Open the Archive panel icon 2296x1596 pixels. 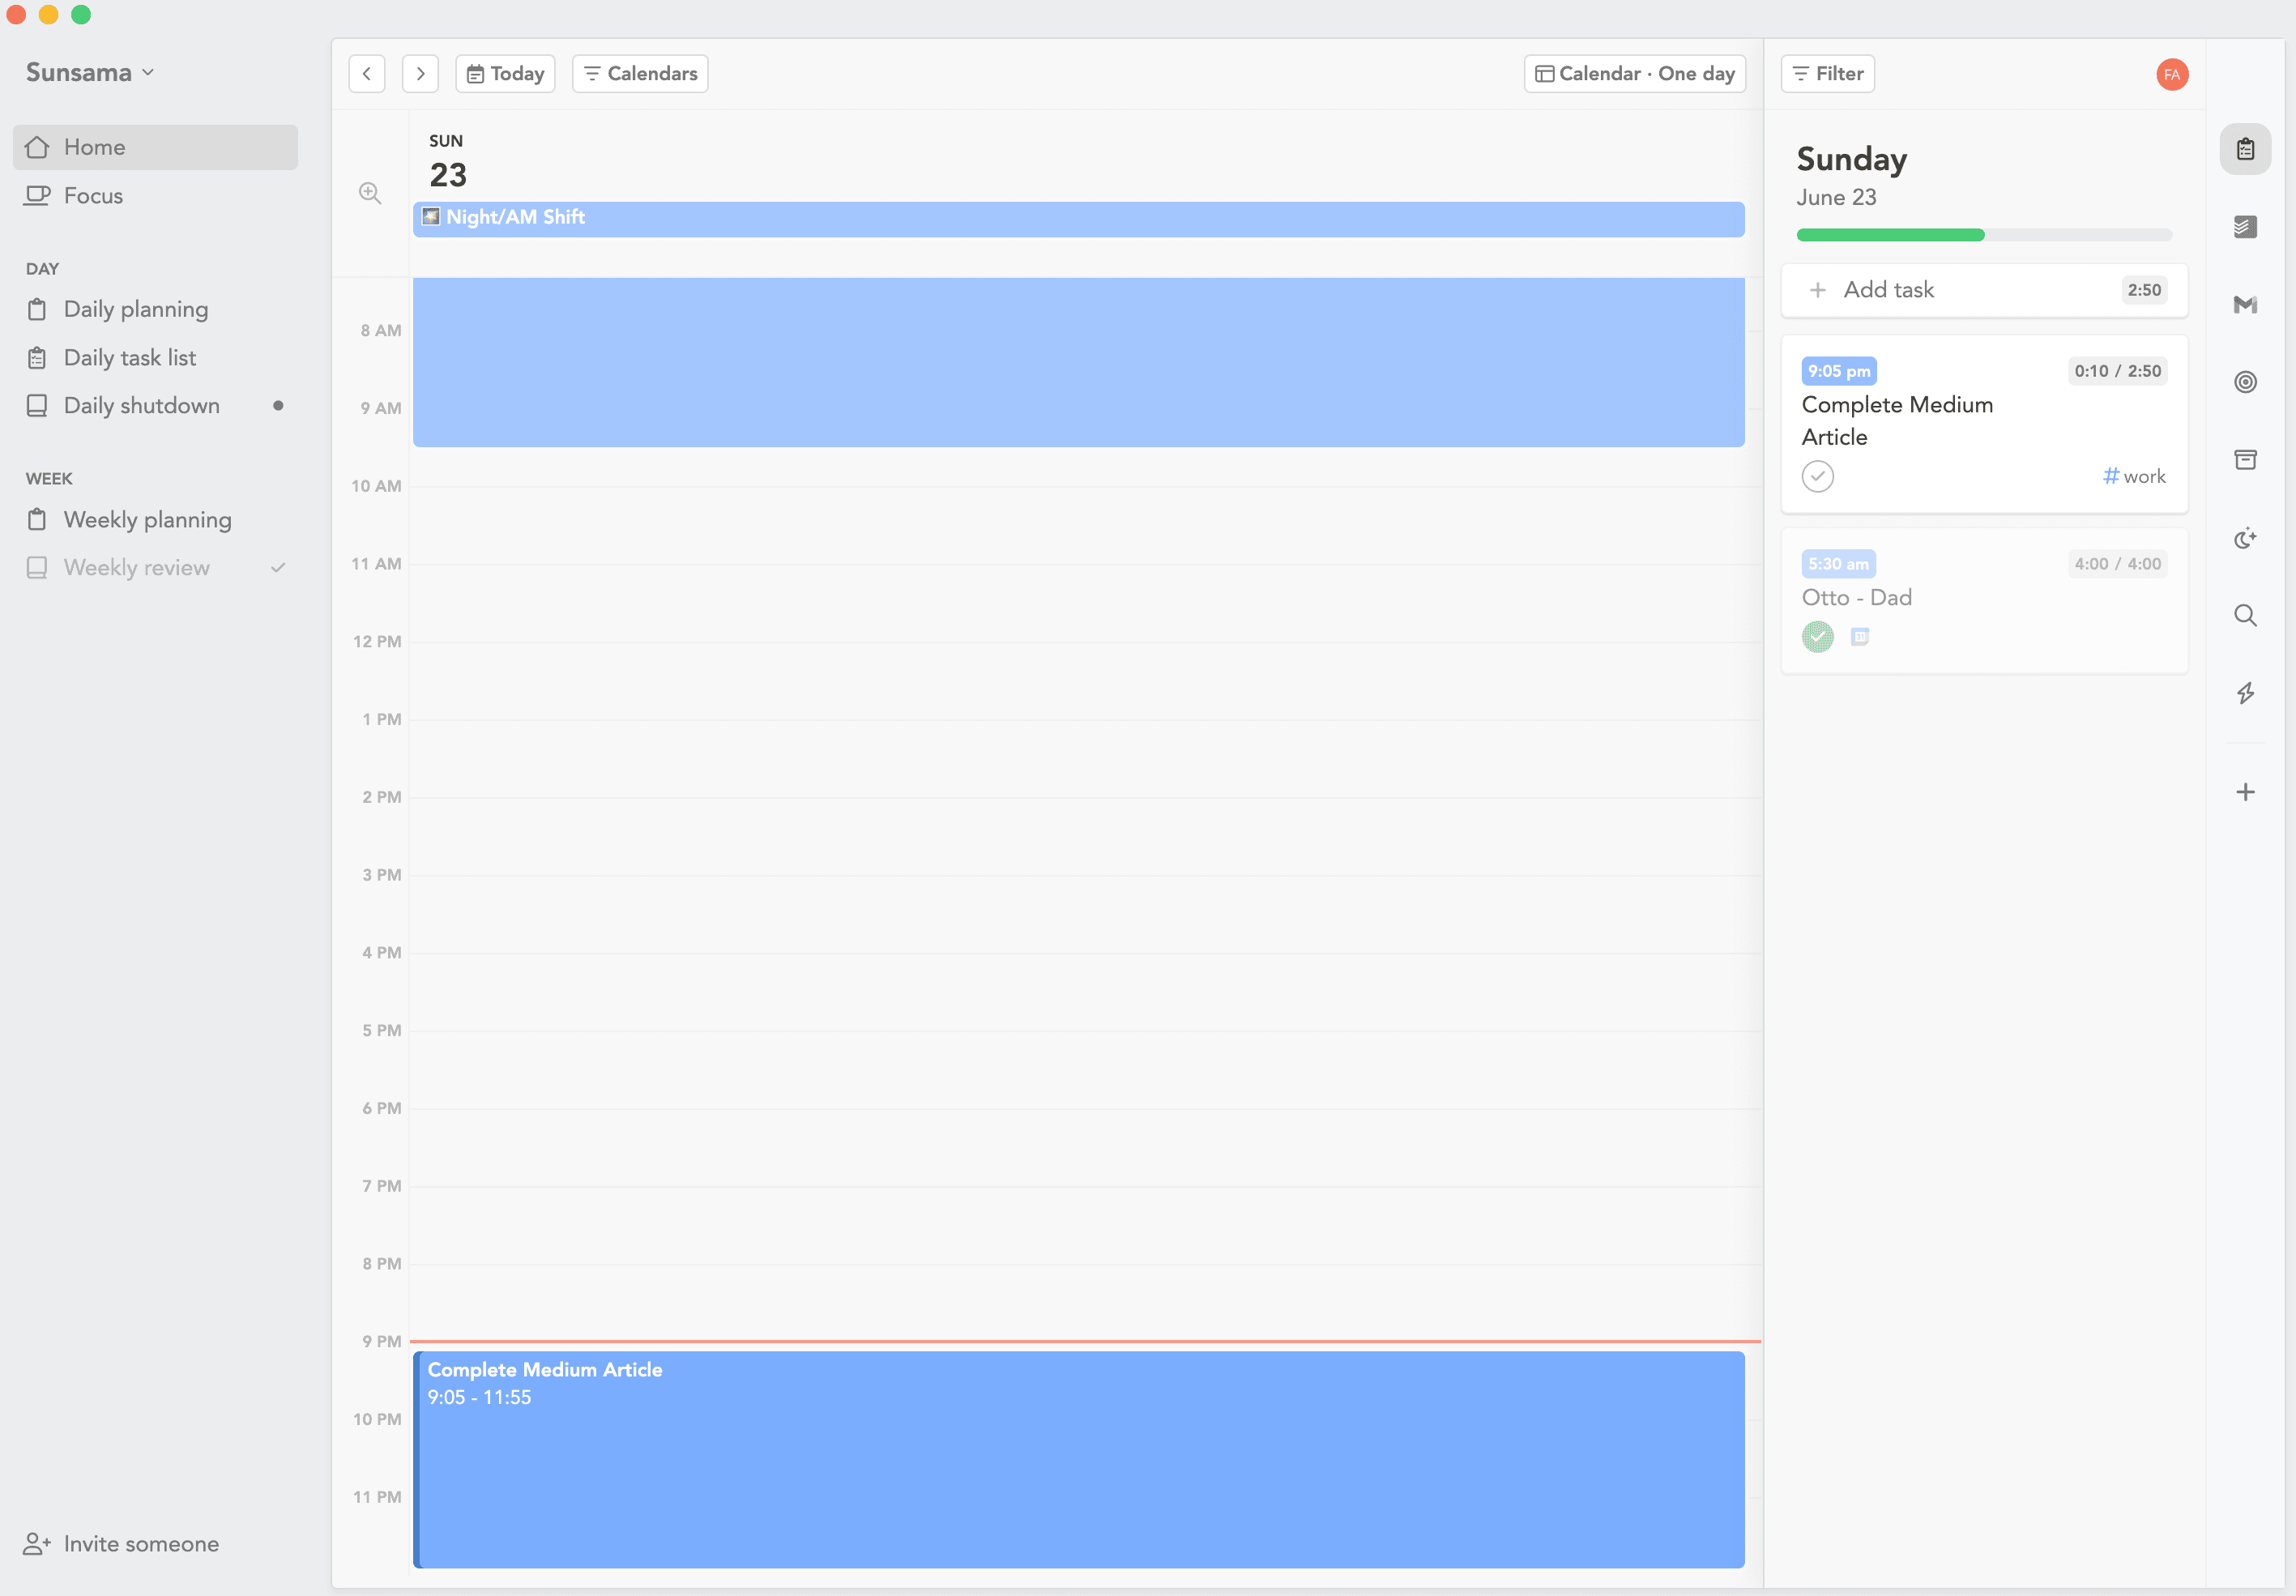(2245, 459)
